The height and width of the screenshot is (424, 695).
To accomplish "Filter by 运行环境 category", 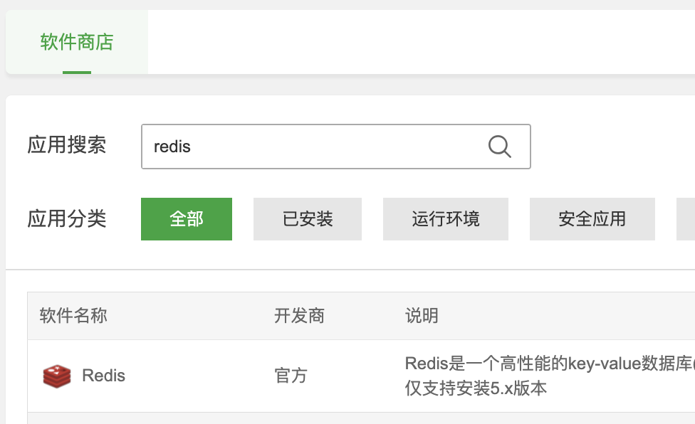I will [x=446, y=219].
